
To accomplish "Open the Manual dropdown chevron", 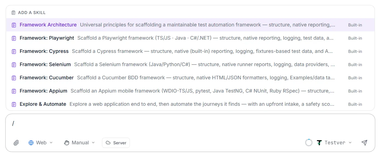I will click(x=93, y=143).
